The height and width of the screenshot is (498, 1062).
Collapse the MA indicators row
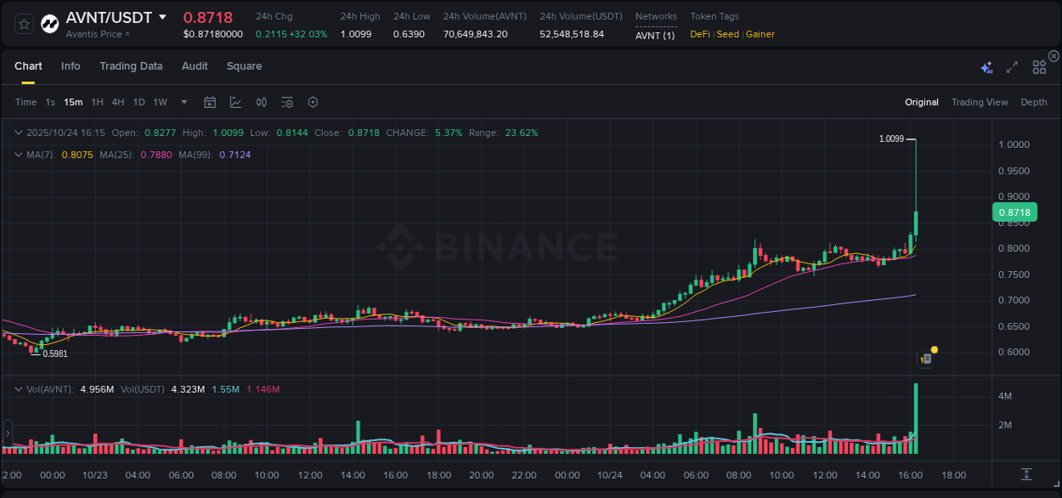click(18, 155)
